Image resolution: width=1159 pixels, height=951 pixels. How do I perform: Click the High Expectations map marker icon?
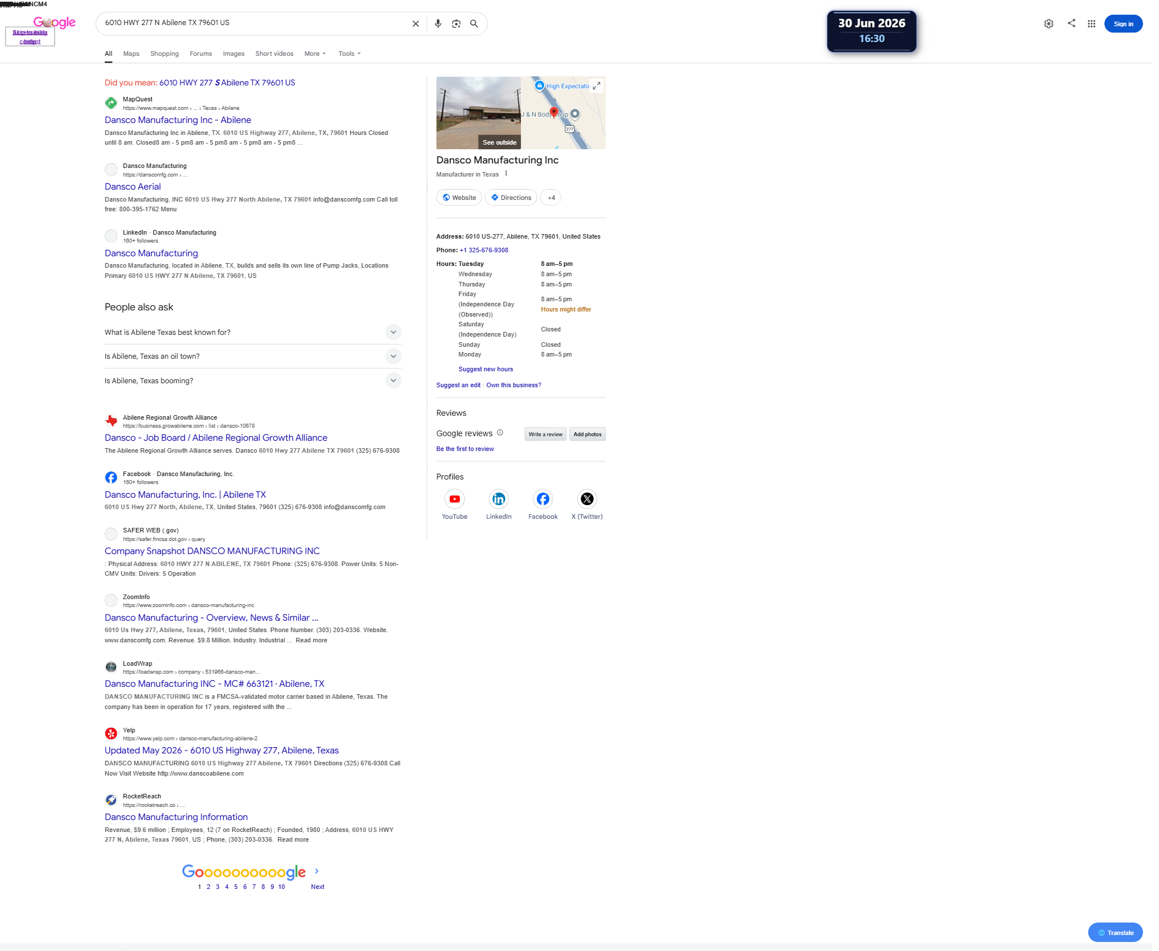pyautogui.click(x=540, y=85)
